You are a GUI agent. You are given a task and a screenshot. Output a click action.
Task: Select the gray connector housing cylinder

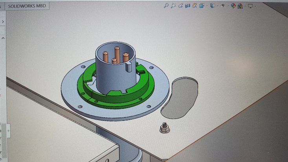click(x=116, y=77)
